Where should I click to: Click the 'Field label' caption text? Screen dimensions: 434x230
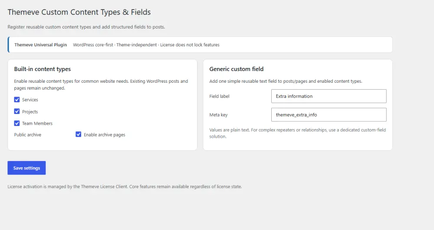(x=219, y=96)
